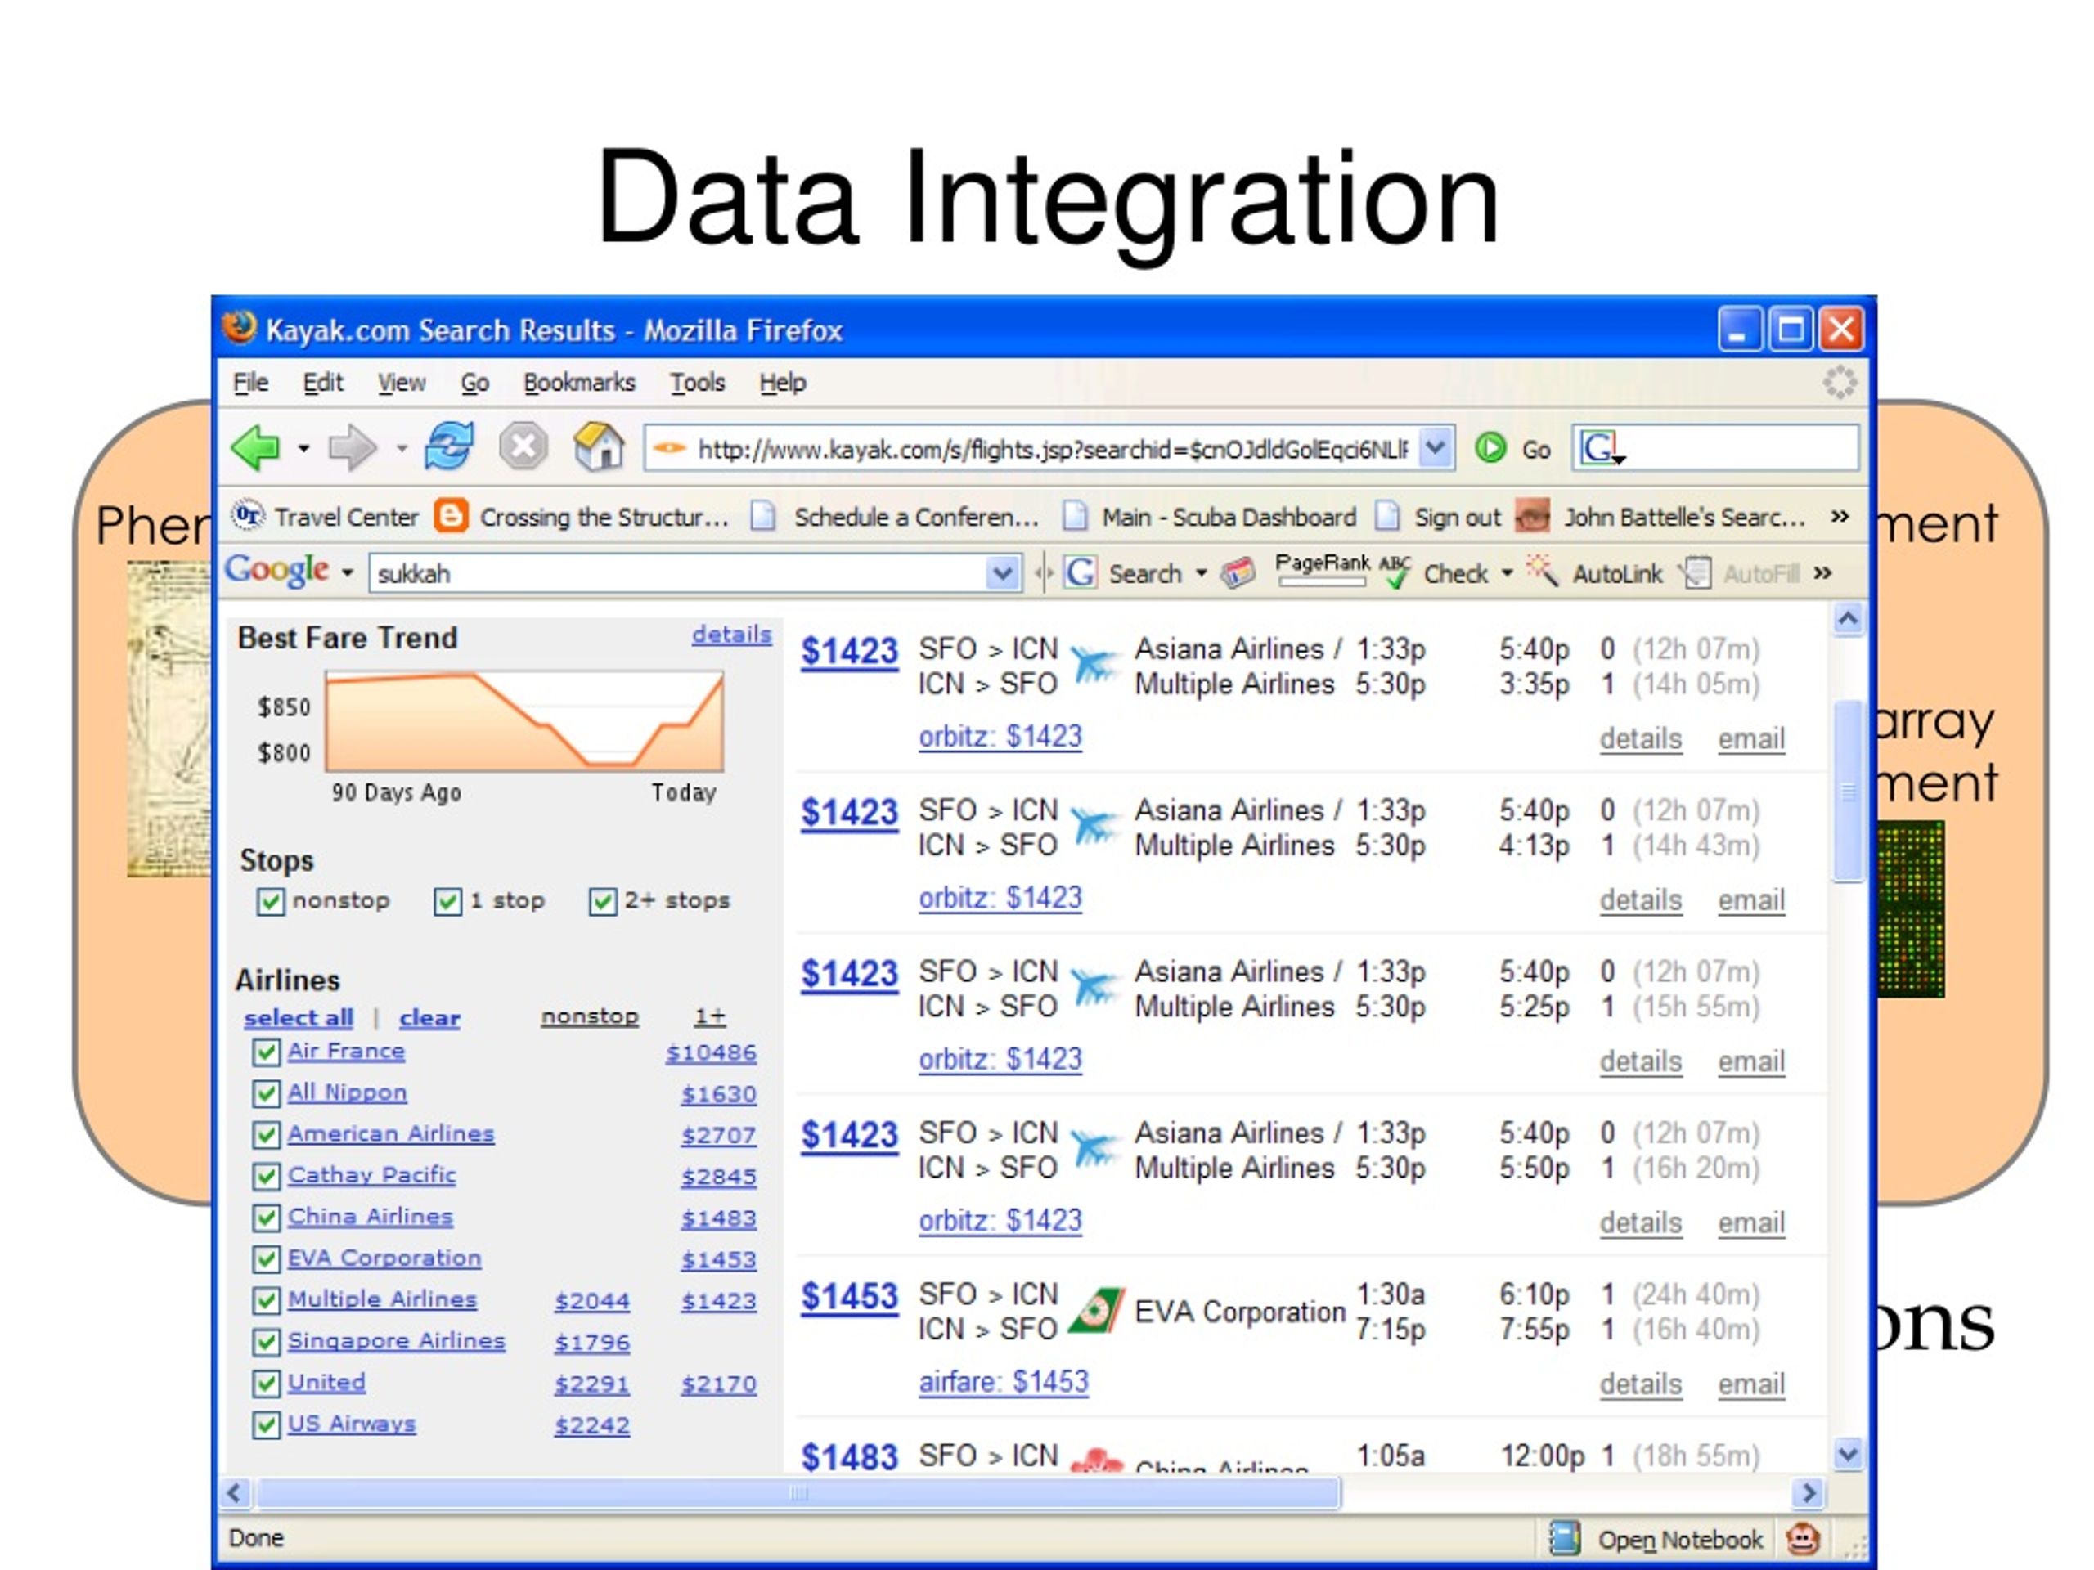Click 'select all' airlines link
Viewport: 2094px width, 1570px height.
(299, 1017)
